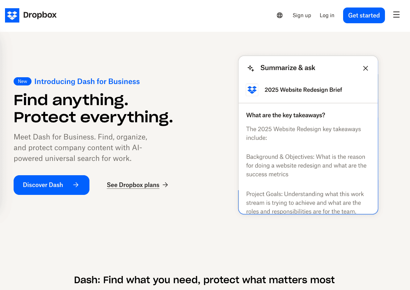
Task: Open the globe language selector
Action: [x=280, y=15]
